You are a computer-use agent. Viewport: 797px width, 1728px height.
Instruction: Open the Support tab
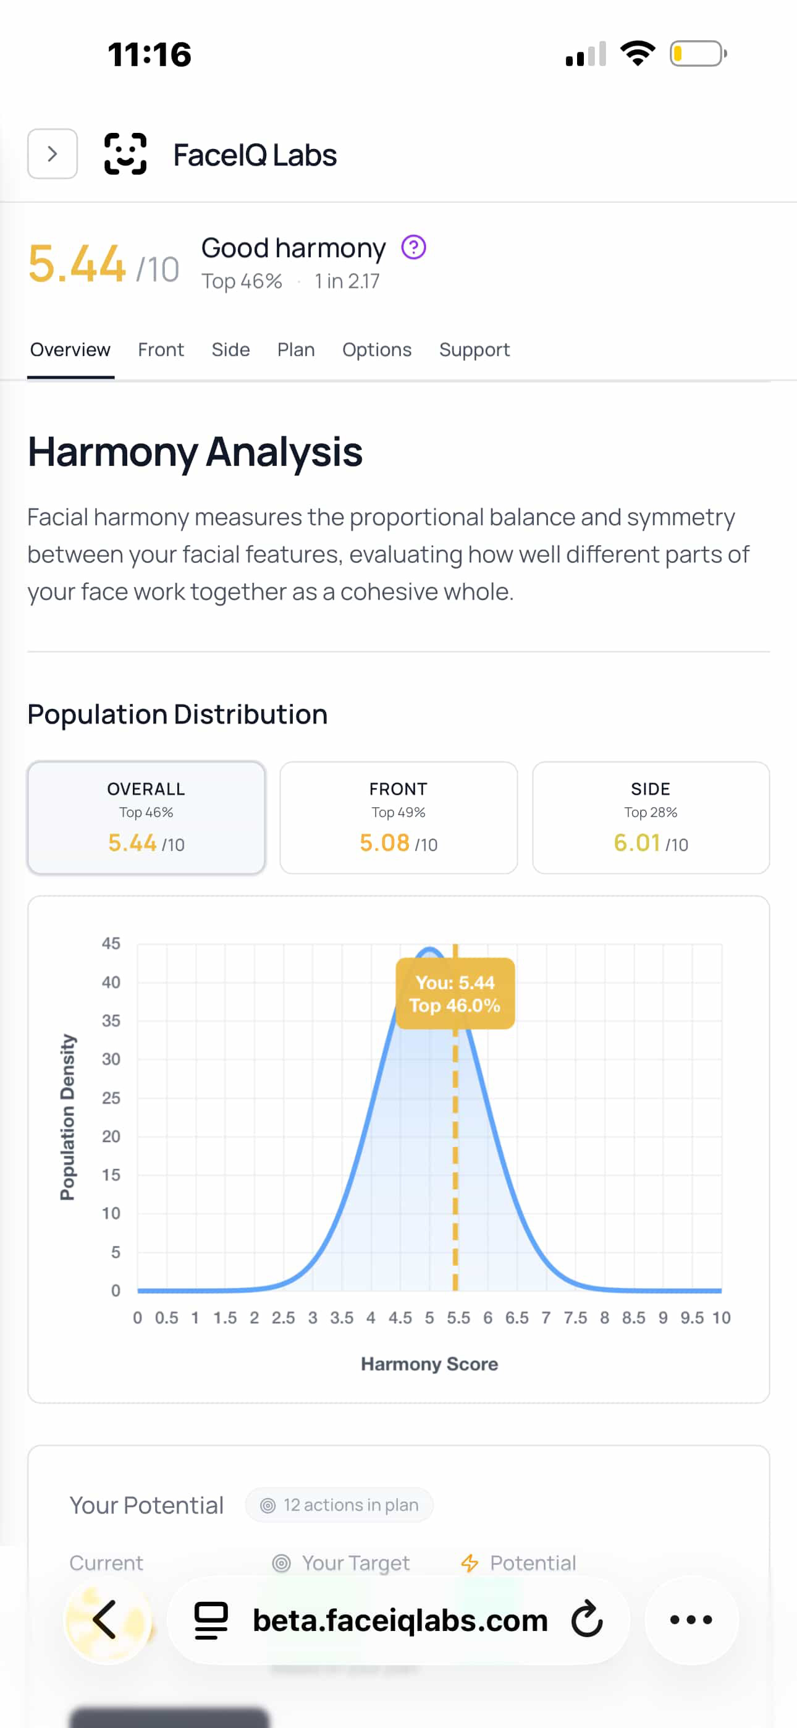pyautogui.click(x=474, y=350)
